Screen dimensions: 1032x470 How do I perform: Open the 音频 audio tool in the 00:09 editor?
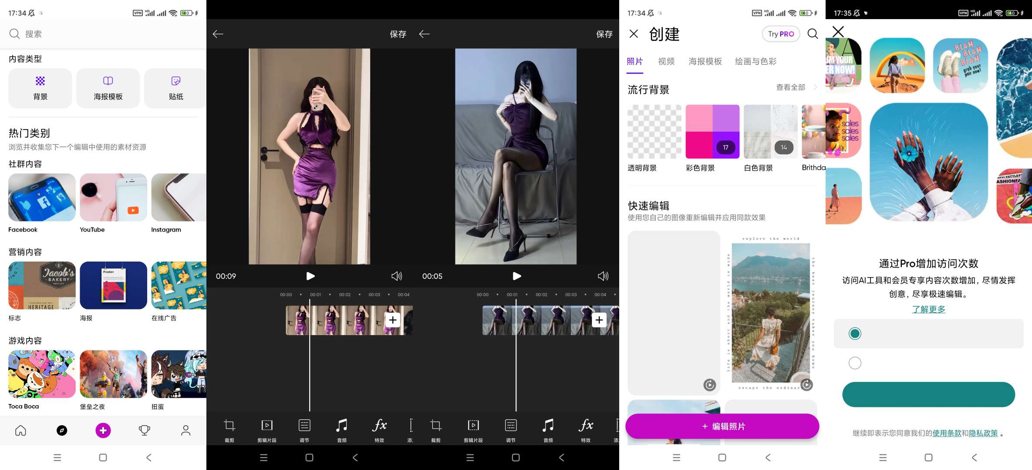[x=342, y=430]
